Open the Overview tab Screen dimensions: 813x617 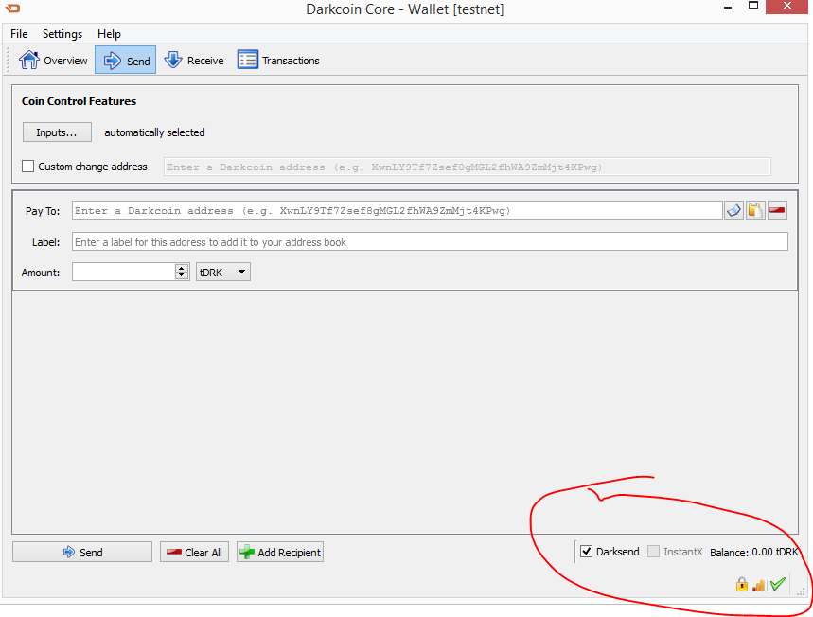[53, 61]
